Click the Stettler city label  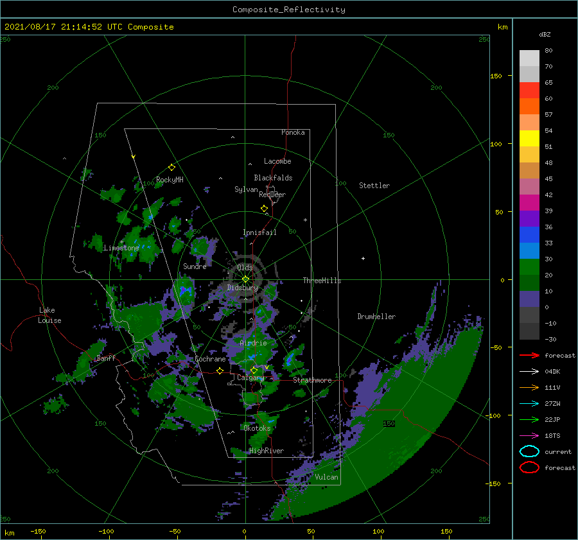tap(374, 186)
